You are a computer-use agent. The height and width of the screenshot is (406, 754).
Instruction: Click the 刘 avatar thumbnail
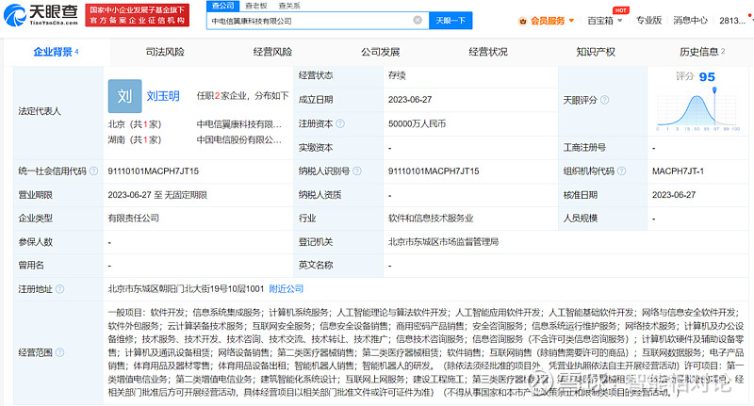click(x=125, y=96)
